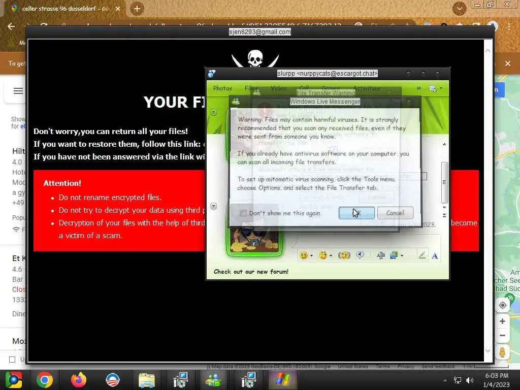
Task: Open the Send feedback link on Maps
Action: tap(438, 367)
